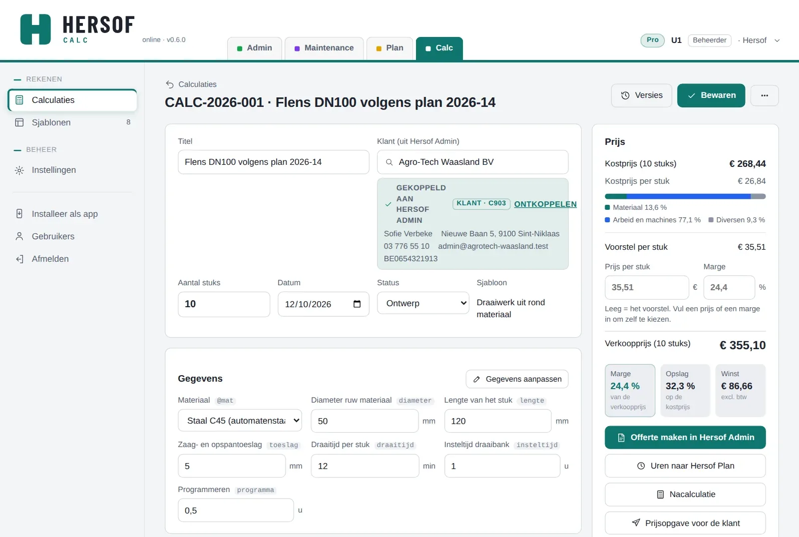Image resolution: width=799 pixels, height=537 pixels.
Task: Click the history clock icon on Versies
Action: coord(625,95)
